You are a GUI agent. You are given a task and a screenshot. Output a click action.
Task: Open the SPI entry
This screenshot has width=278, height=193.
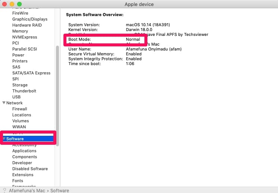(15, 79)
